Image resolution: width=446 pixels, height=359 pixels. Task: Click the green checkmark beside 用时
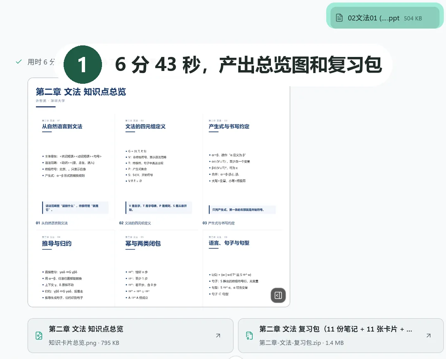19,61
